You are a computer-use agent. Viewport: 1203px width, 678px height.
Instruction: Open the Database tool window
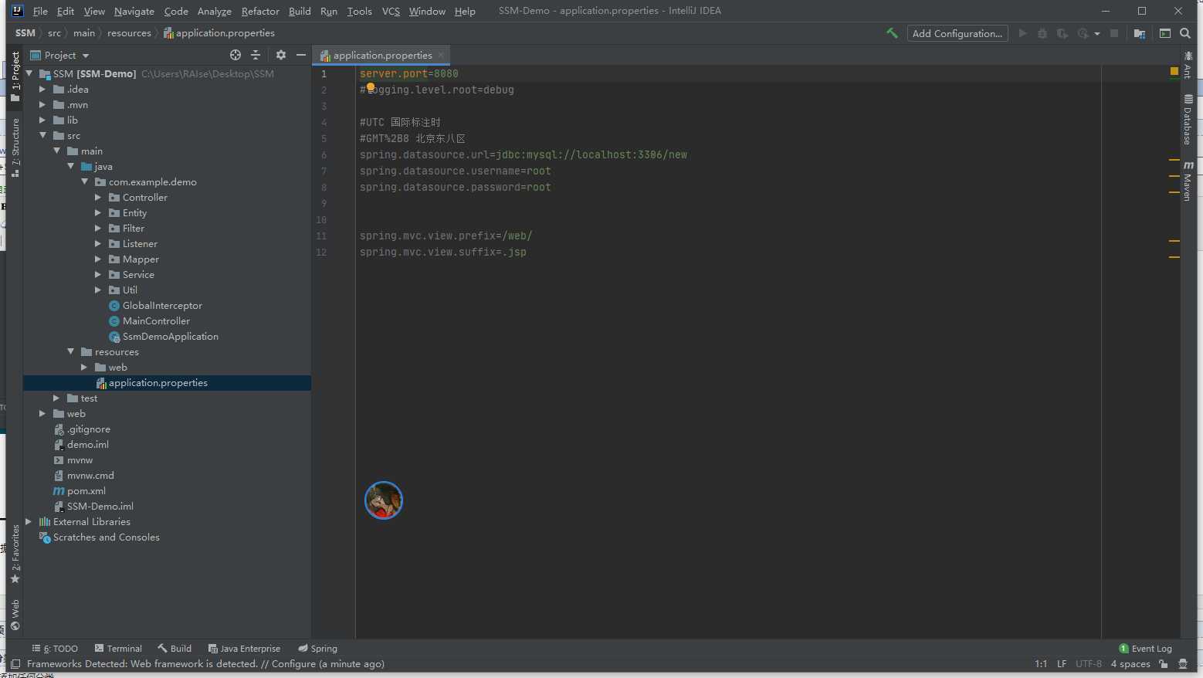click(1188, 119)
